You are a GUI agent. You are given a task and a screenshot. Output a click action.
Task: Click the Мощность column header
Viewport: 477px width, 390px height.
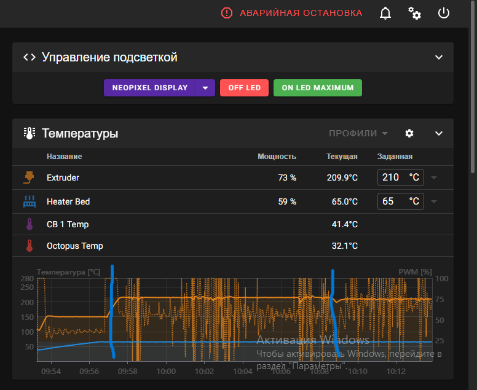pyautogui.click(x=277, y=156)
